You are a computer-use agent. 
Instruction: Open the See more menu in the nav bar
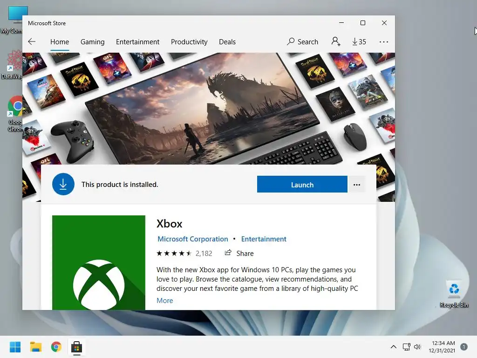(384, 41)
